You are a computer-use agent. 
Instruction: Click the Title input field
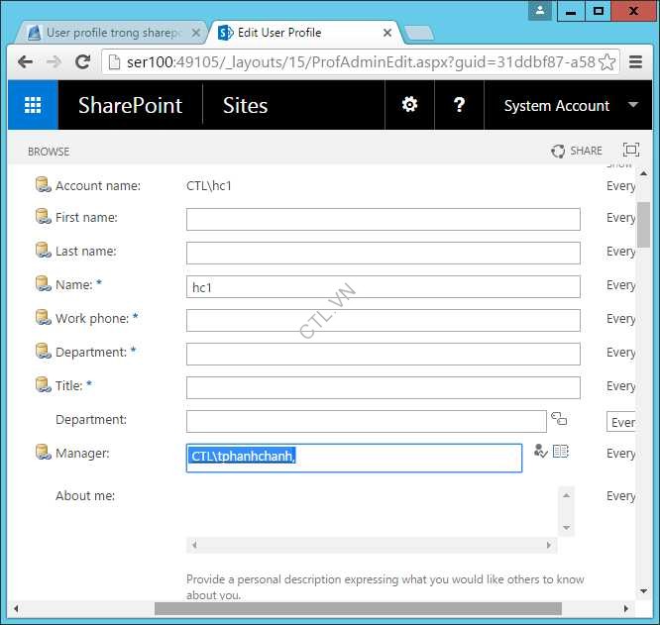click(384, 387)
